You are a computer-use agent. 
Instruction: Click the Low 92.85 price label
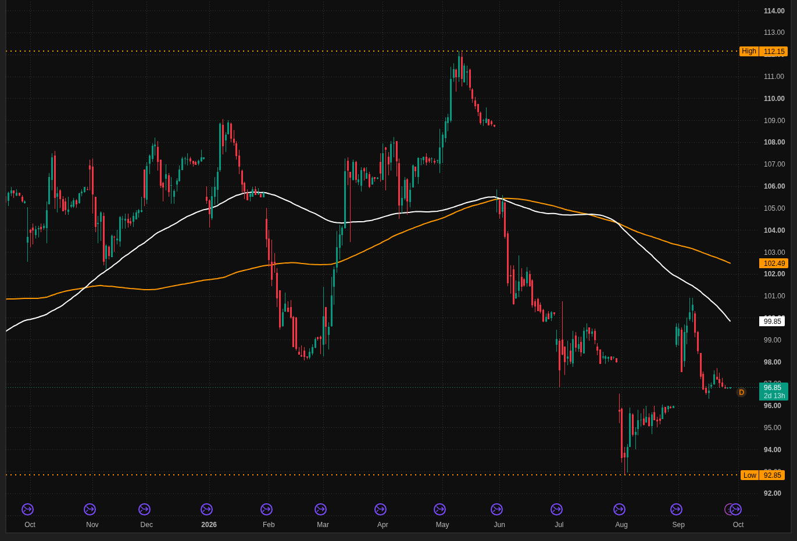(763, 475)
